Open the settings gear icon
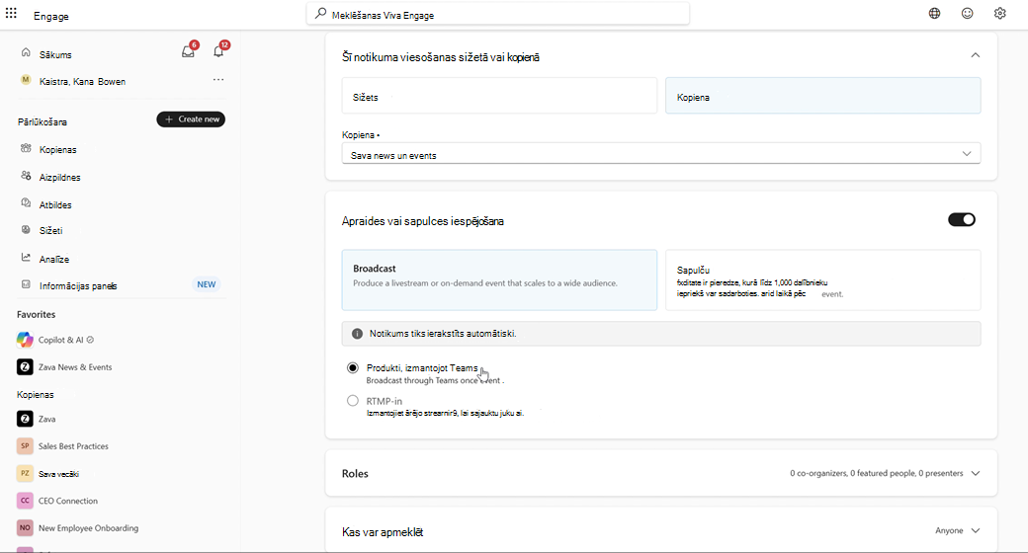The image size is (1028, 553). pos(999,13)
